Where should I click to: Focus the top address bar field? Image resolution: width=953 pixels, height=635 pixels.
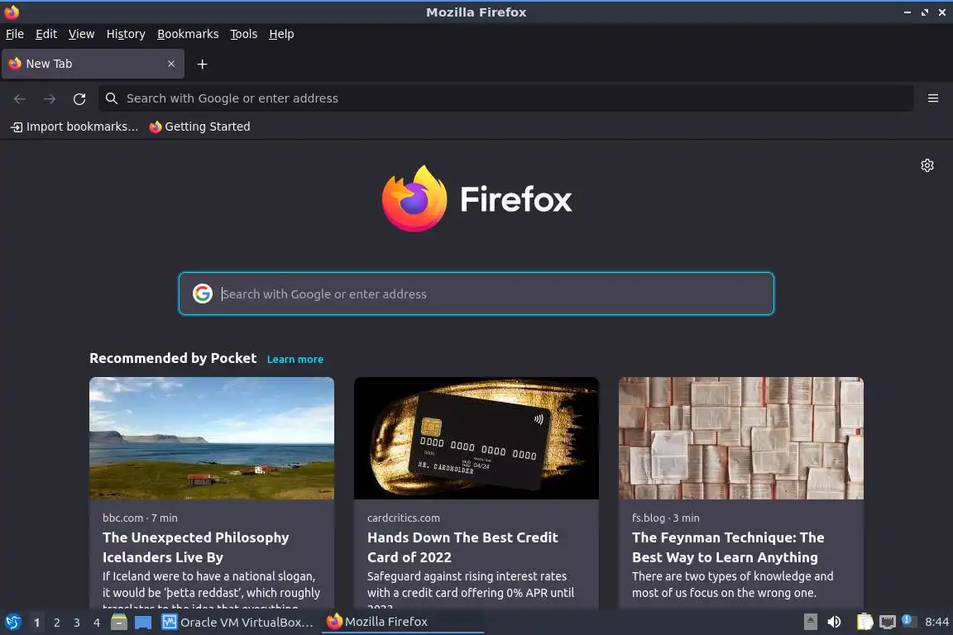[505, 98]
